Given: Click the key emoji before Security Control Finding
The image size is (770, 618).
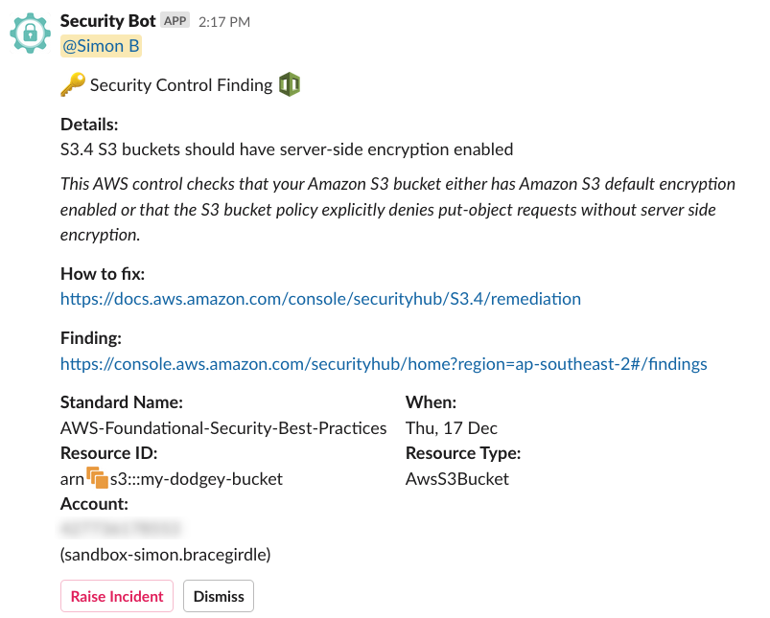Looking at the screenshot, I should pyautogui.click(x=73, y=84).
